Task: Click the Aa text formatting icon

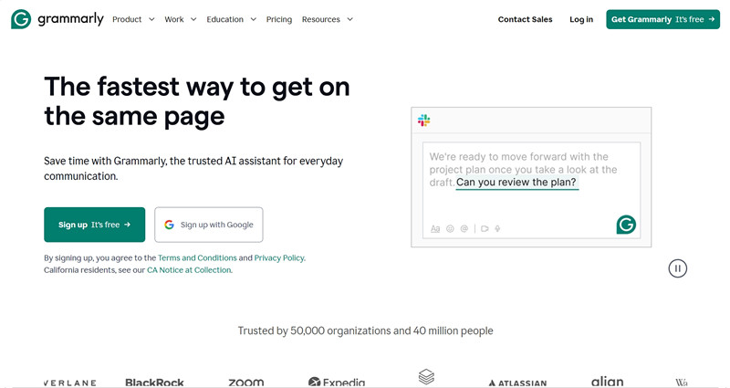Action: click(435, 229)
